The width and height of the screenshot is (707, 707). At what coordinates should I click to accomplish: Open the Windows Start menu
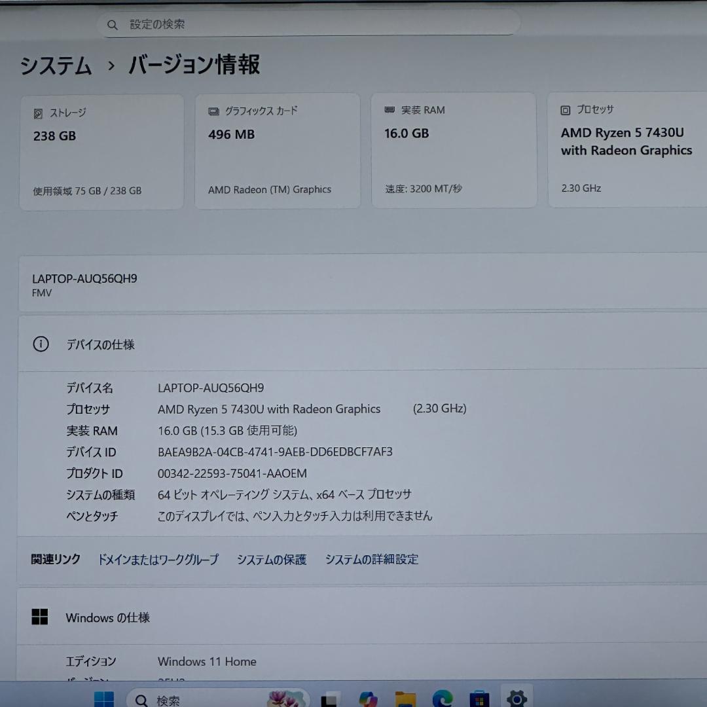coord(105,700)
